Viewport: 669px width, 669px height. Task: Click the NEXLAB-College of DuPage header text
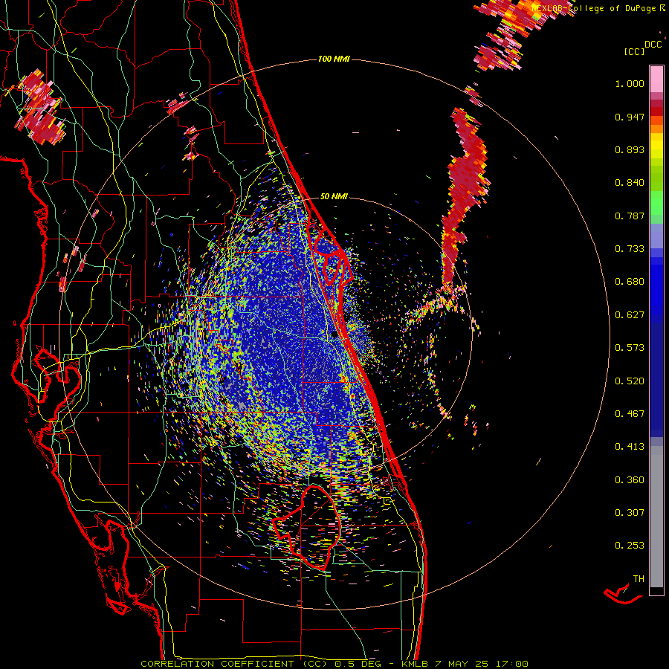598,8
